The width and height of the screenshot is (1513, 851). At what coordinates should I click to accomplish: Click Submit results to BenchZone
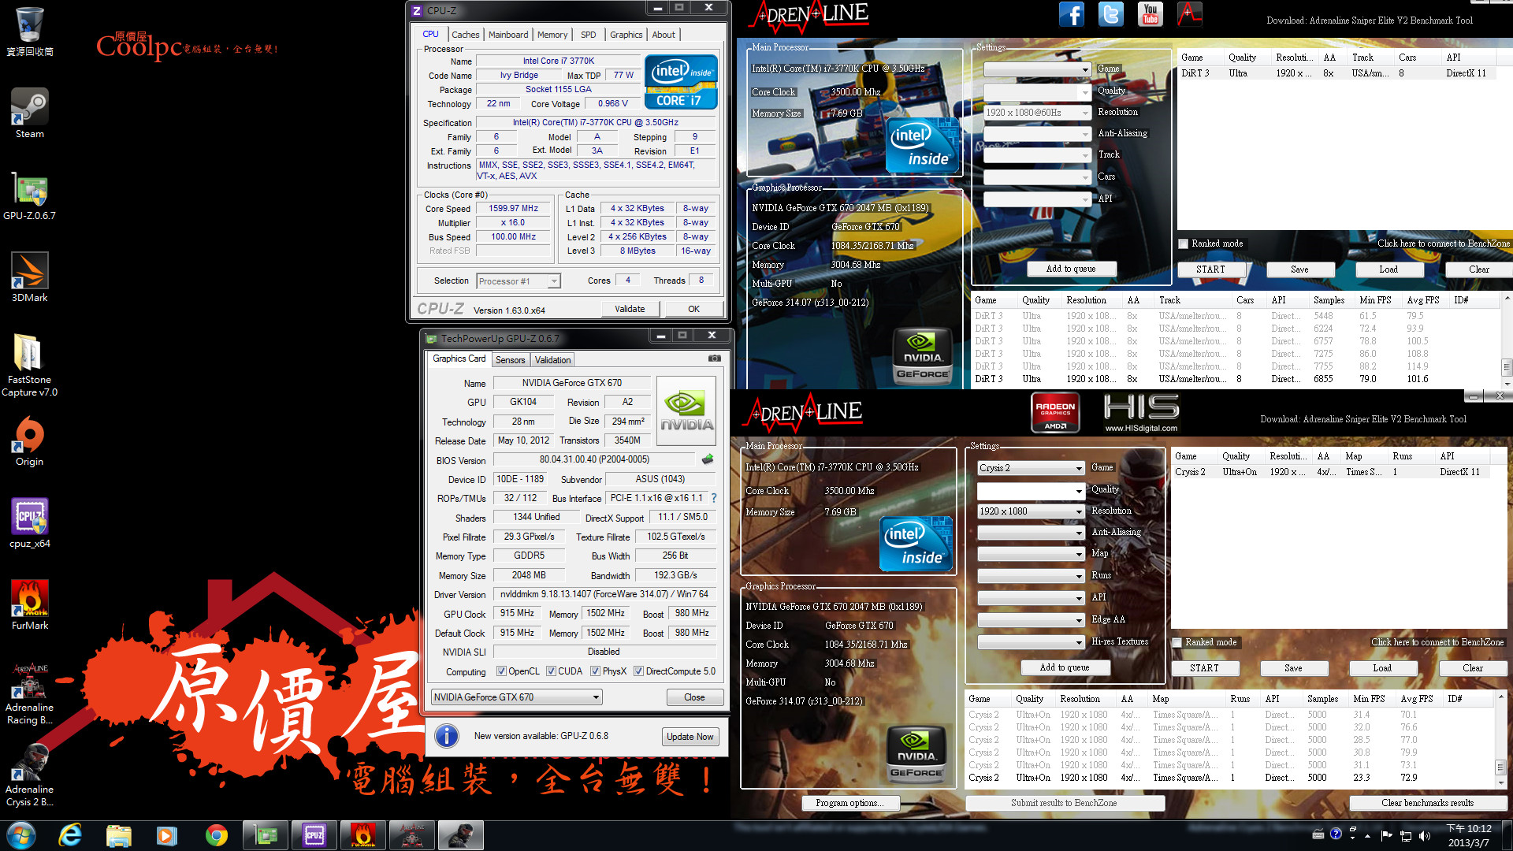[1064, 803]
